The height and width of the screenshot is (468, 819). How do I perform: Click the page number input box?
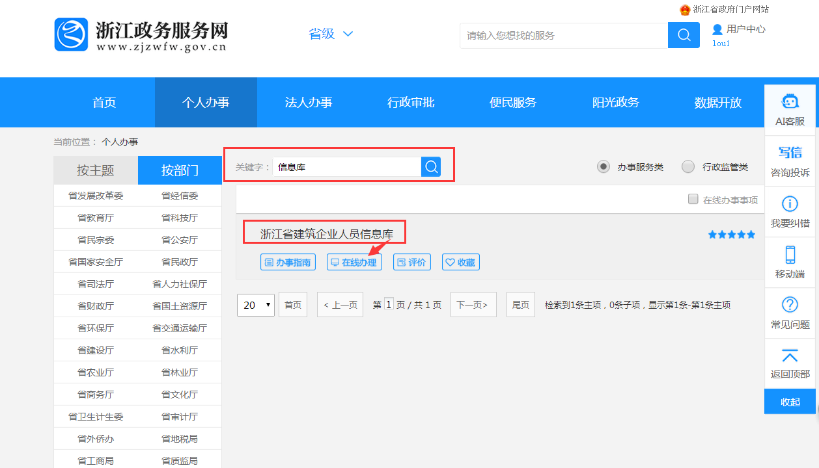389,304
